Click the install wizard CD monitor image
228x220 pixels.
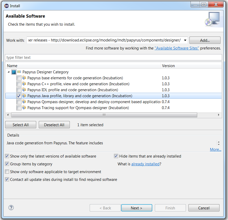pyautogui.click(x=212, y=19)
